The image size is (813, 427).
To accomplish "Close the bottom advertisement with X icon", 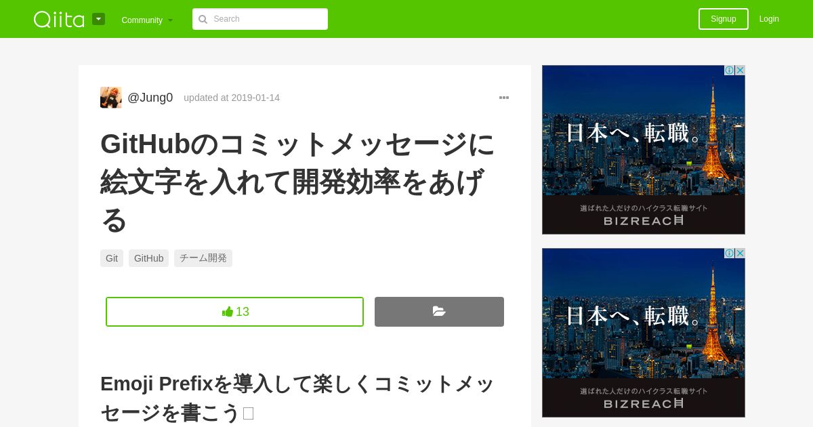I will pyautogui.click(x=740, y=253).
